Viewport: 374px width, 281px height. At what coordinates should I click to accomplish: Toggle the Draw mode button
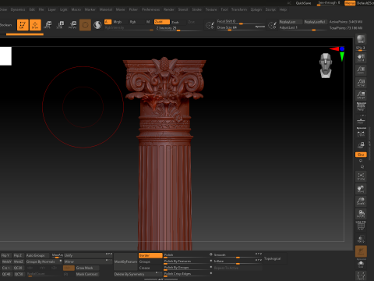35,25
